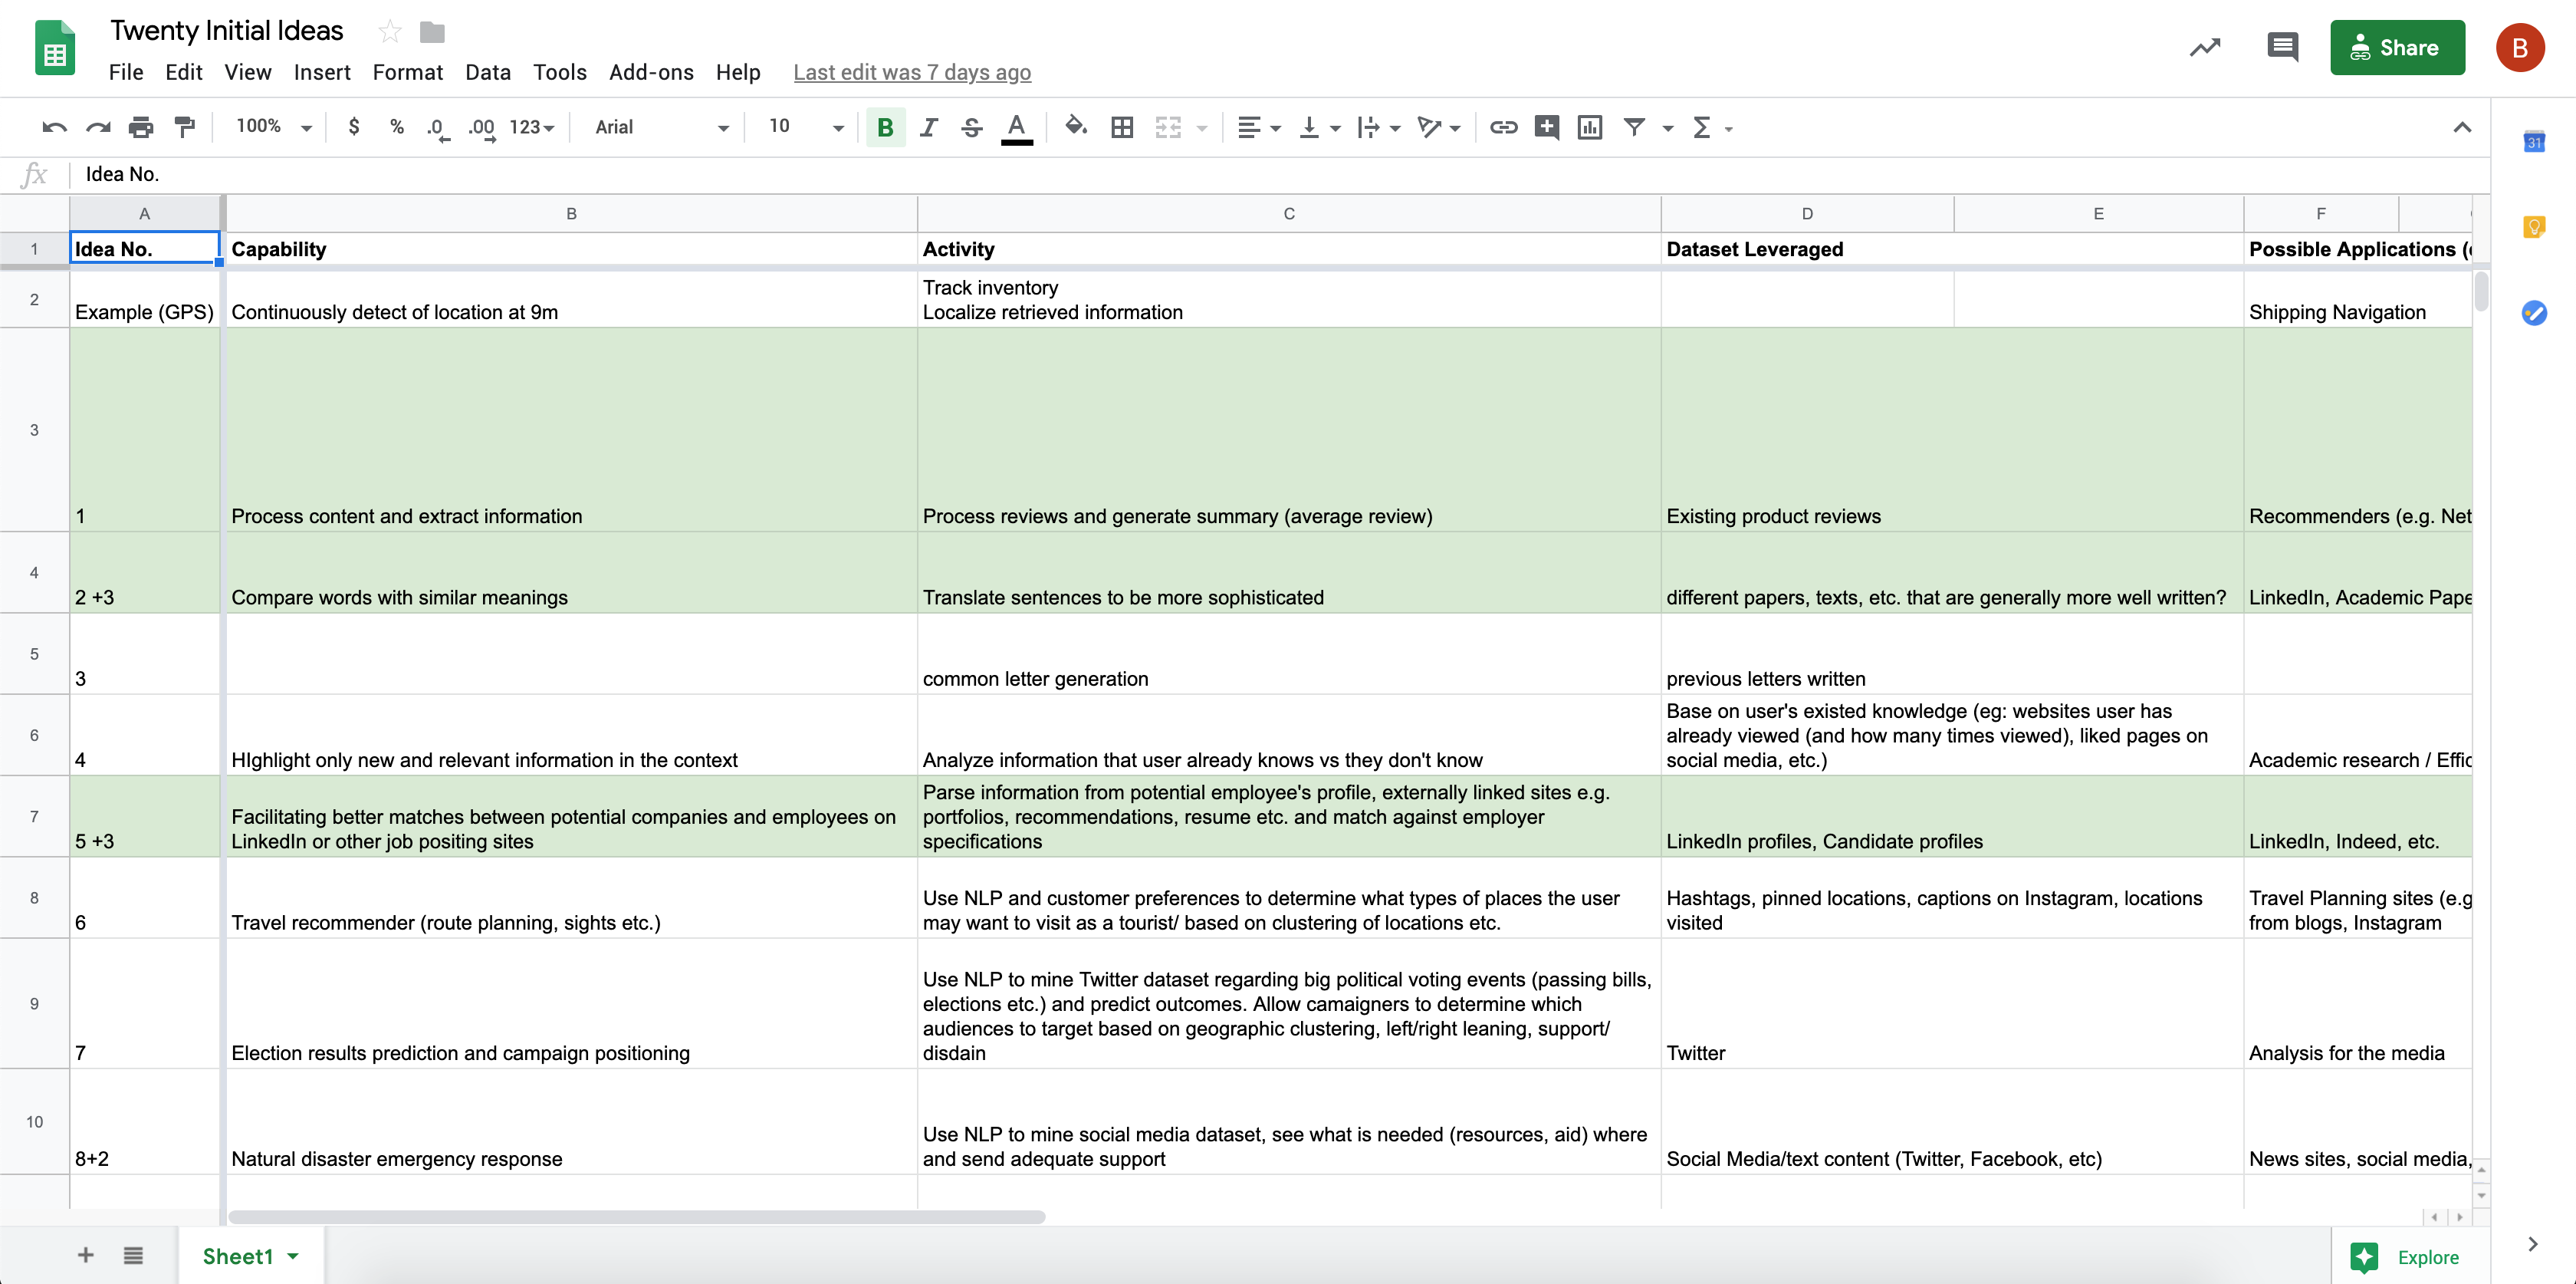This screenshot has width=2576, height=1284.
Task: Open text wrapping dropdown
Action: [1379, 127]
